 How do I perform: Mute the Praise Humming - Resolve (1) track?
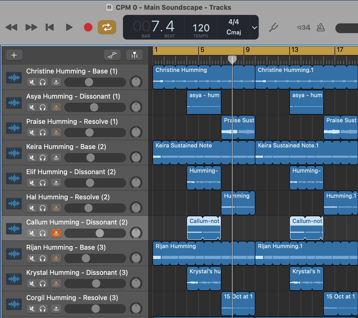tap(32, 133)
